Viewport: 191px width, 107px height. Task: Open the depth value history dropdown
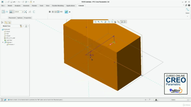click(x=23, y=12)
